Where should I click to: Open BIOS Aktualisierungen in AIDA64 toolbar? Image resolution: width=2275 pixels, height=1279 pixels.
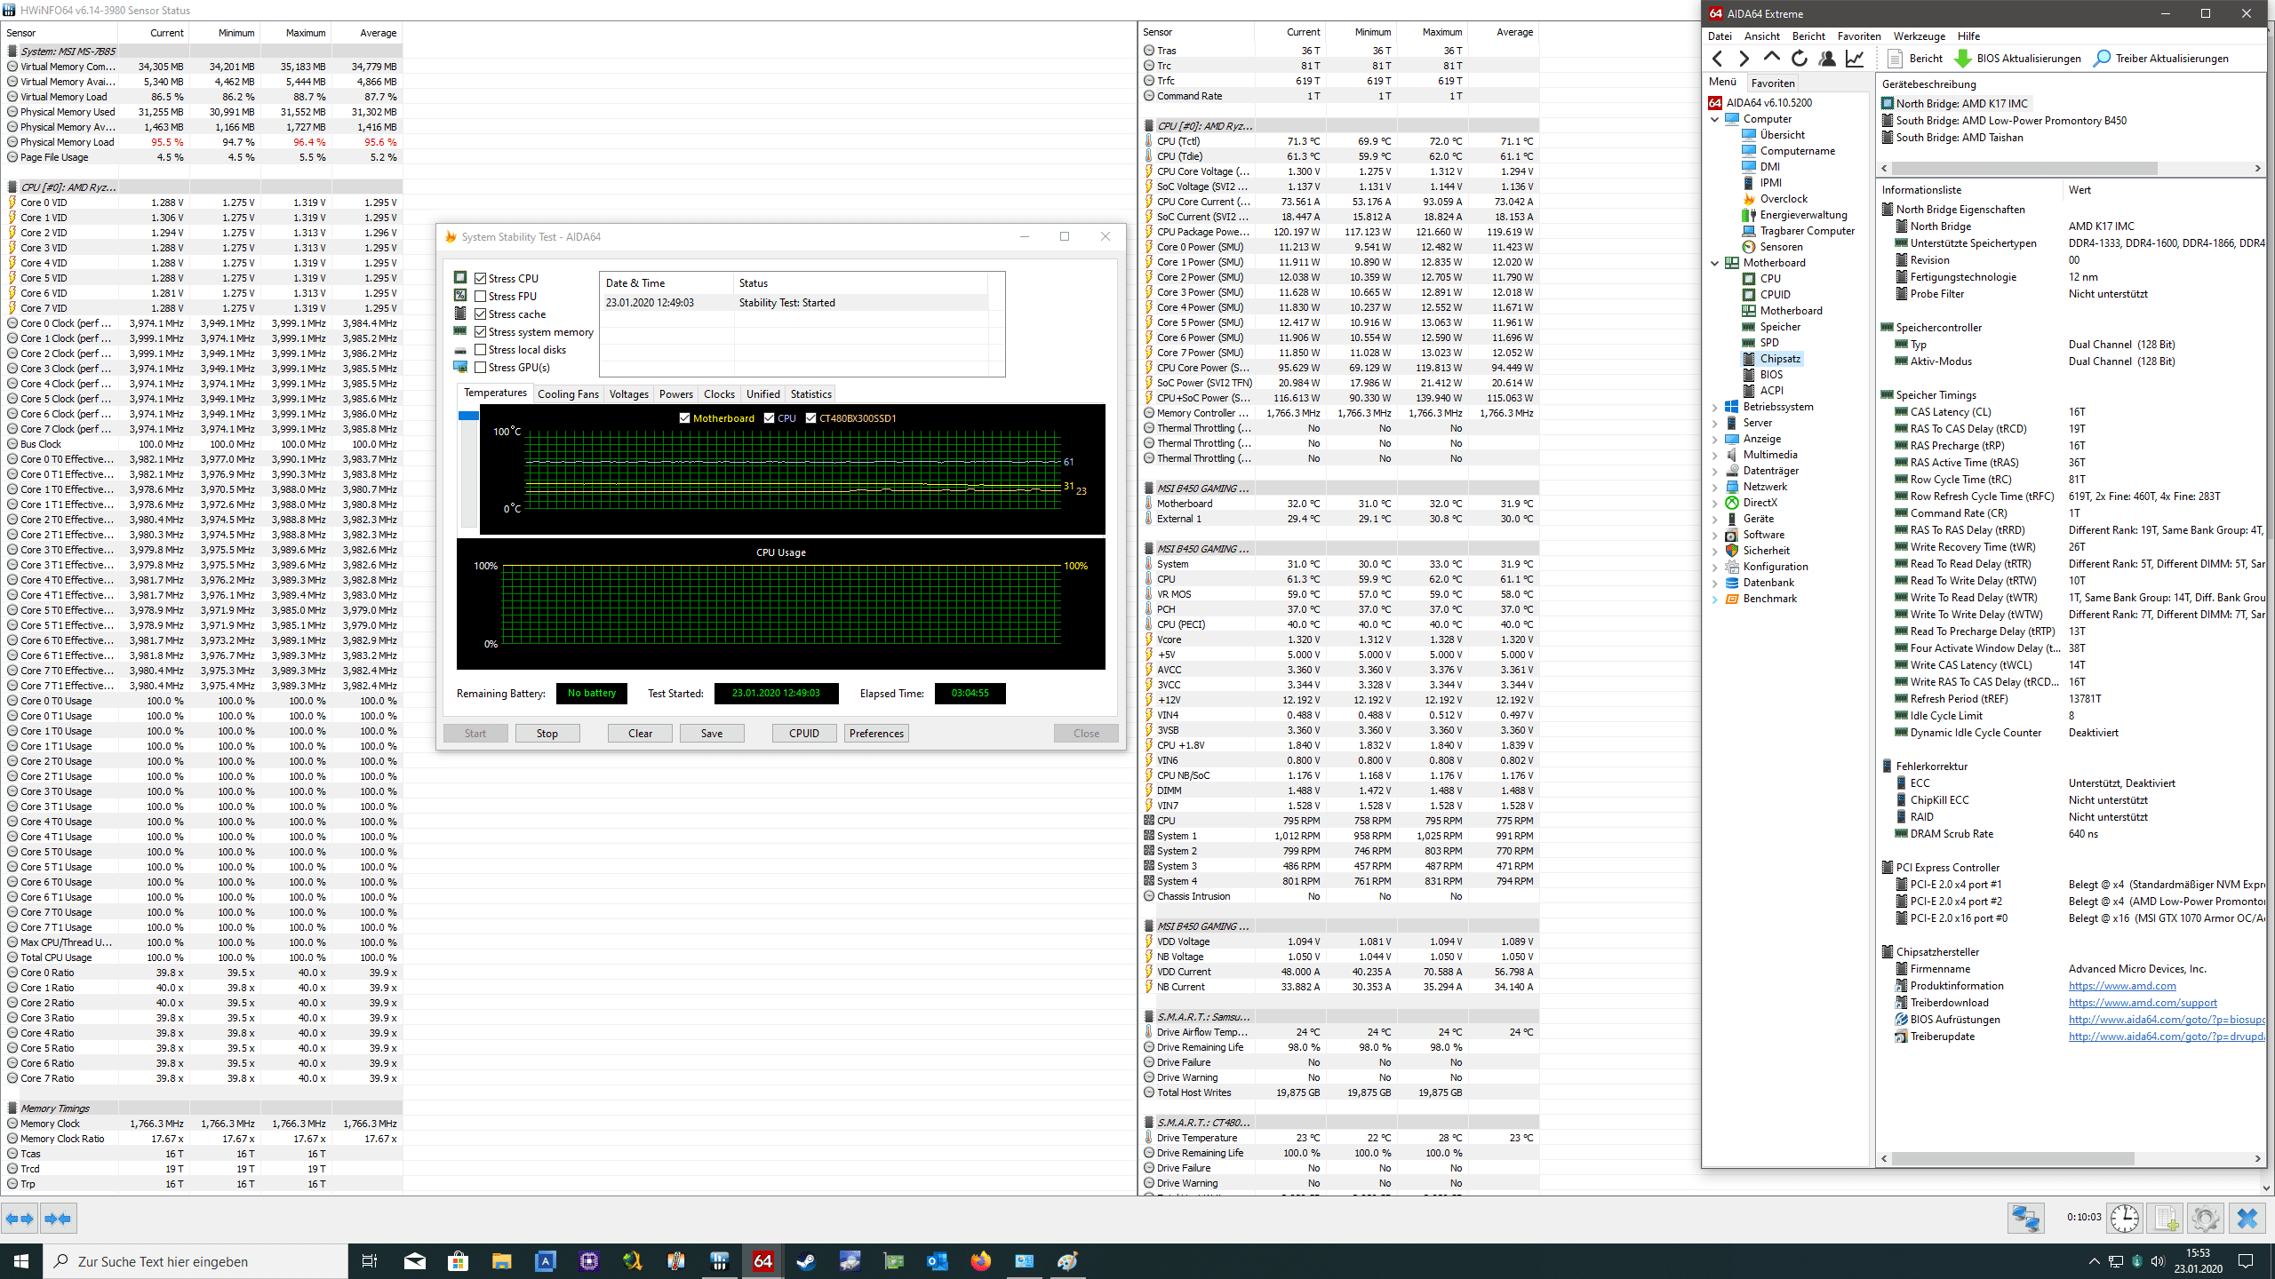click(2017, 59)
